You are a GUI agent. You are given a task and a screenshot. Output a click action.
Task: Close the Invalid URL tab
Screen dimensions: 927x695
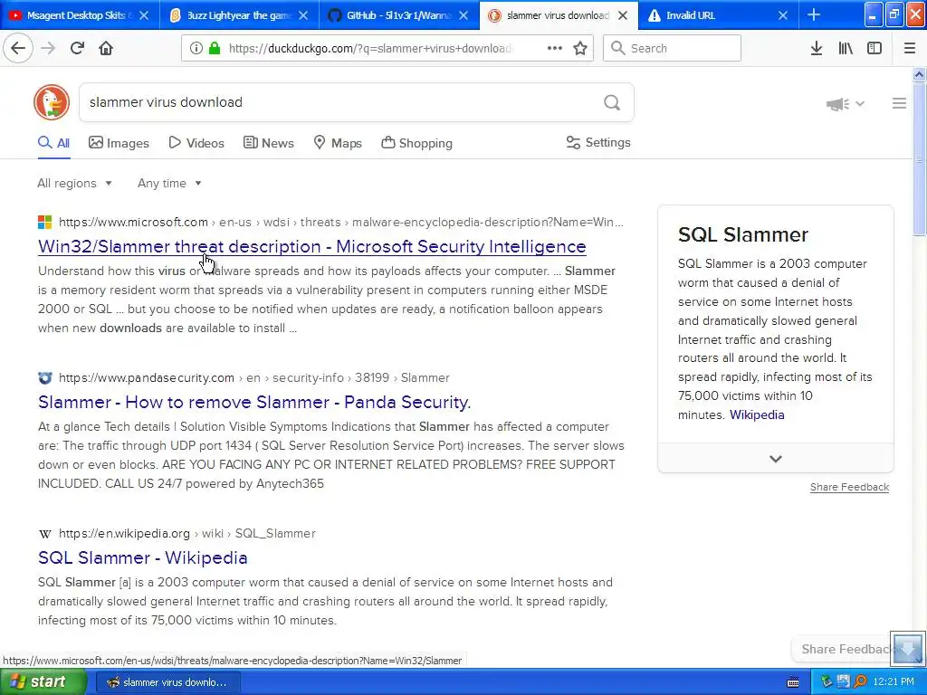coord(783,15)
